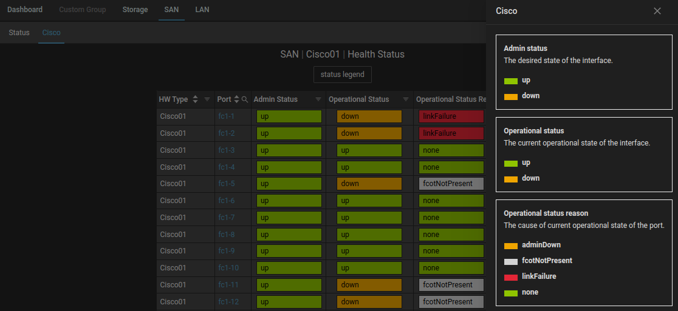Open filter for Admin Status column

[318, 99]
